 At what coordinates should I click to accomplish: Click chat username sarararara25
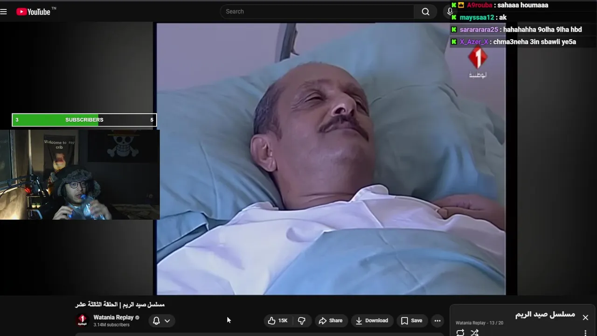pyautogui.click(x=479, y=29)
